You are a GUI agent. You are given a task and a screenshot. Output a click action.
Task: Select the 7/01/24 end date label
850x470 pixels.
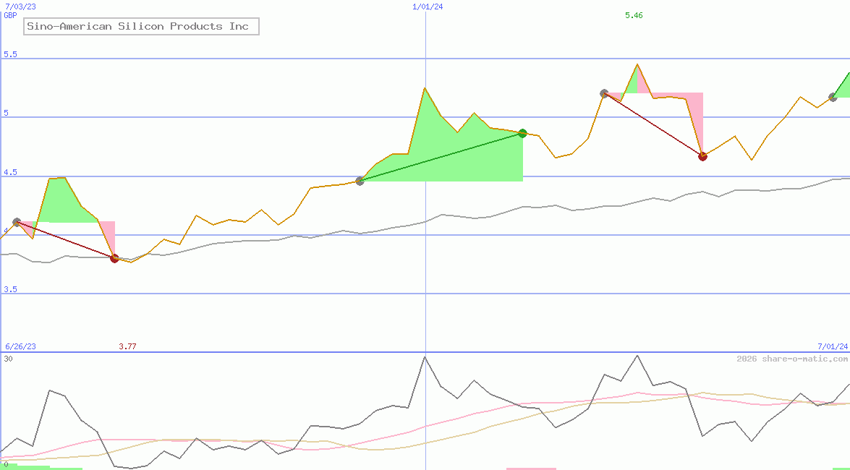pyautogui.click(x=833, y=346)
